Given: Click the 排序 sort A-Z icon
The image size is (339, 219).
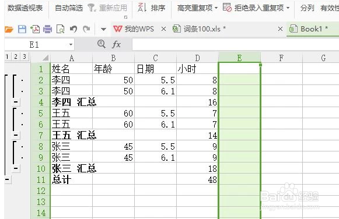Looking at the screenshot, I should 142,8.
